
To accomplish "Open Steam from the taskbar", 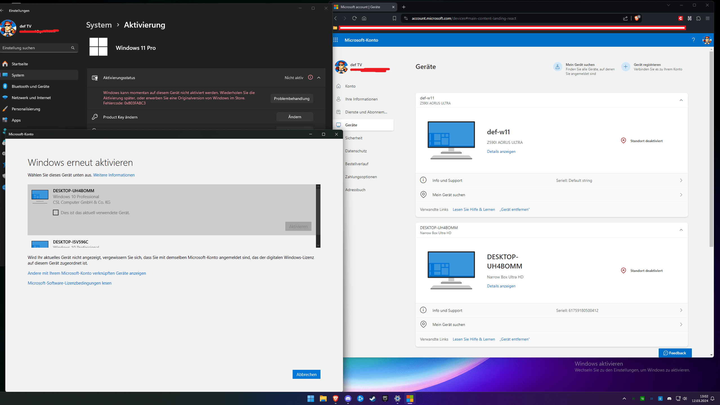I will point(373,399).
